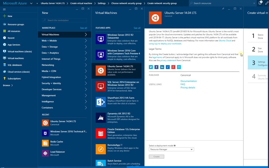
Task: Click Oracle Database 12c icon
Action: point(101,133)
